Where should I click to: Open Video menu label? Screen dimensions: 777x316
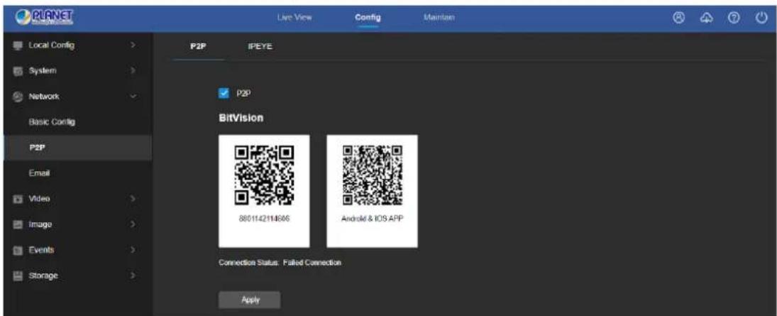pyautogui.click(x=39, y=199)
